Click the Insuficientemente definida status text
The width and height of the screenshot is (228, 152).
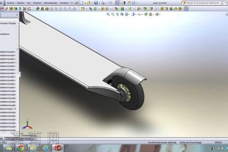pos(162,142)
